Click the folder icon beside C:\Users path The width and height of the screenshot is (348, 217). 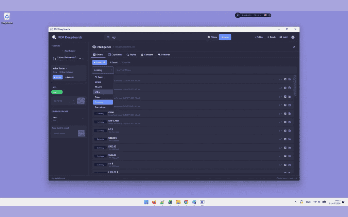pos(54,59)
